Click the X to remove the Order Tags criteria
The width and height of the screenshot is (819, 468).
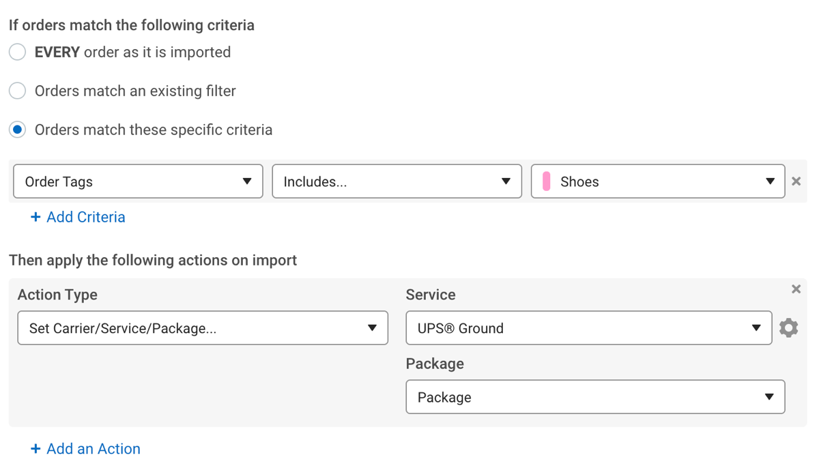click(x=796, y=181)
